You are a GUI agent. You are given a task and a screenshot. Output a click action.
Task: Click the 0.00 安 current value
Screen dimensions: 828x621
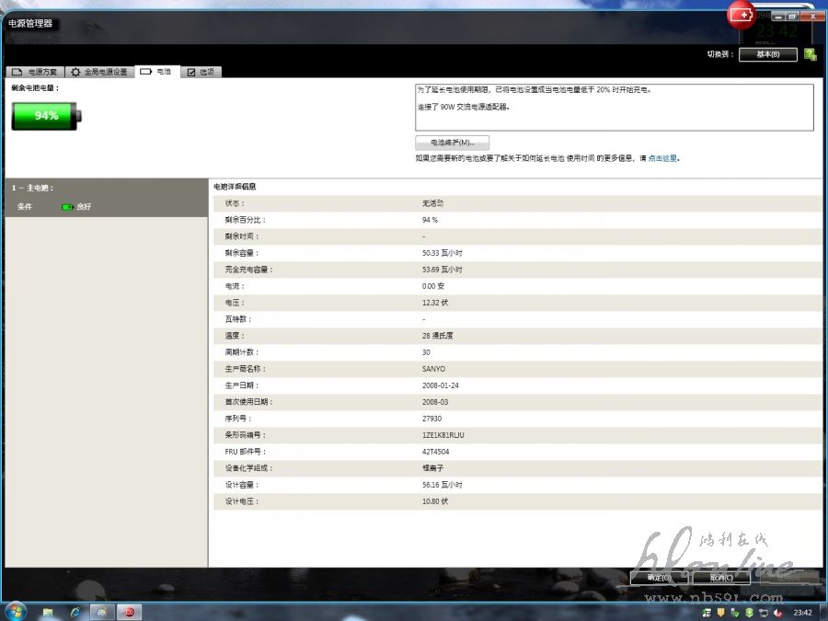coord(433,286)
